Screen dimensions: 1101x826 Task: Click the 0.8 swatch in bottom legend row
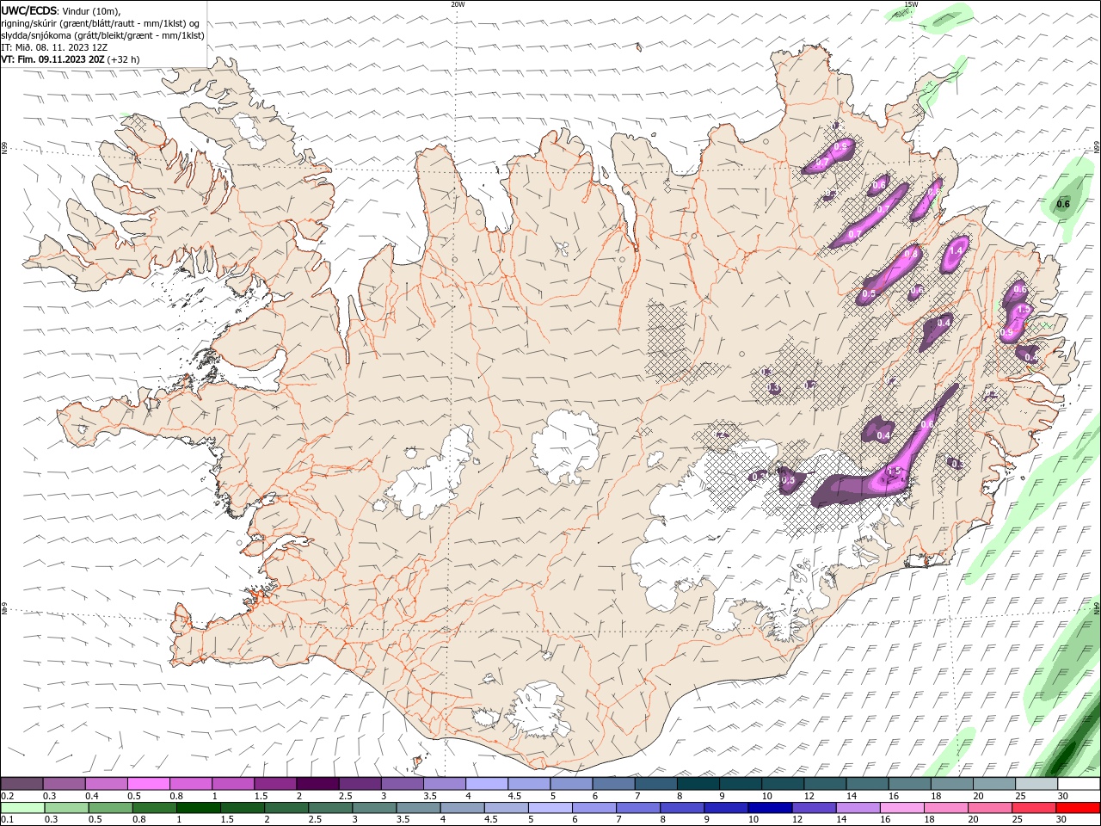[154, 808]
